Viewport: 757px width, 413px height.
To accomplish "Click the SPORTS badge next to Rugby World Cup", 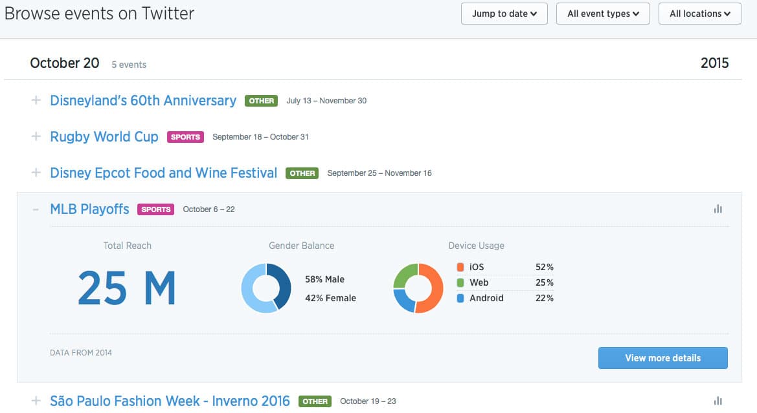I will coord(185,136).
